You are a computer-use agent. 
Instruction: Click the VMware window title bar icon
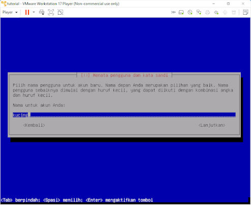tap(4, 4)
